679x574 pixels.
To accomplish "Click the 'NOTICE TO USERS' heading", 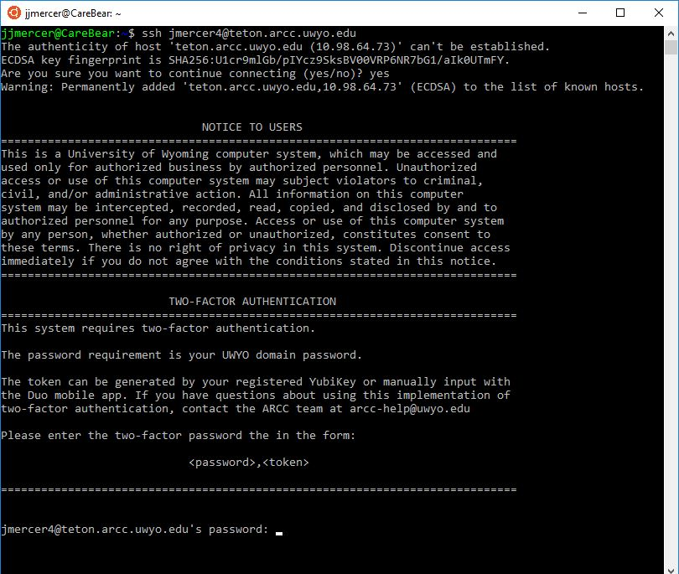I will point(252,127).
